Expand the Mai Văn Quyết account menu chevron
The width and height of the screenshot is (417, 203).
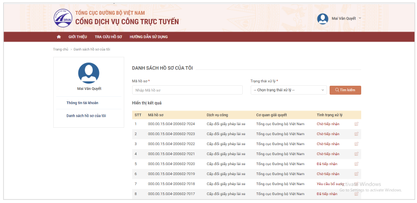(x=360, y=18)
